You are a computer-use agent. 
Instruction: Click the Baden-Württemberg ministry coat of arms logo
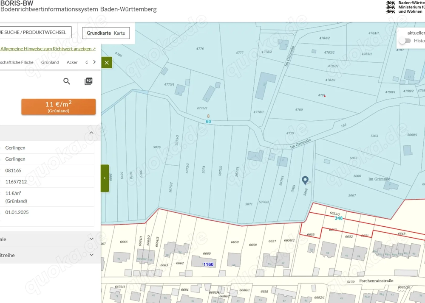[391, 7]
